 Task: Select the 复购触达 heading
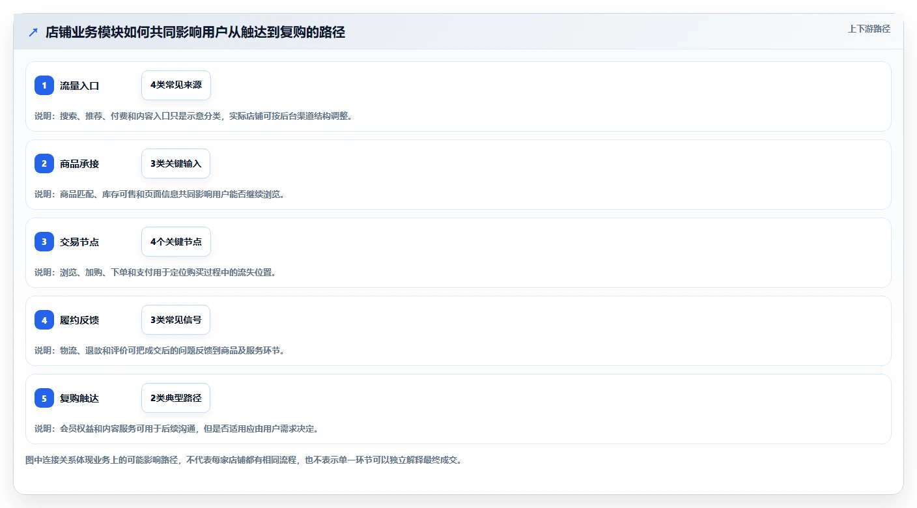(79, 398)
